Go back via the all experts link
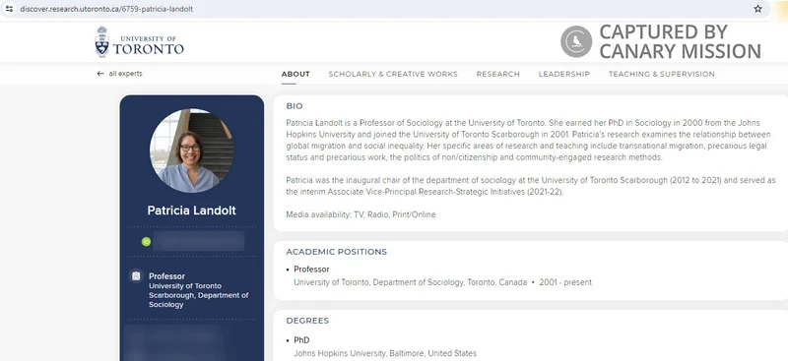 (x=126, y=74)
